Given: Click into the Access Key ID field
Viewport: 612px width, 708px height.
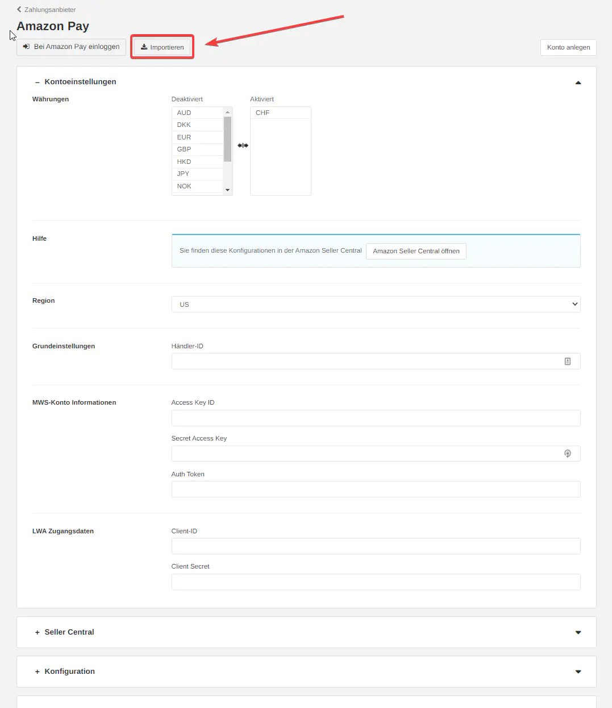Looking at the screenshot, I should tap(375, 418).
